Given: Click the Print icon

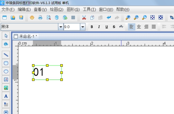Looking at the screenshot, I should click(x=40, y=18).
